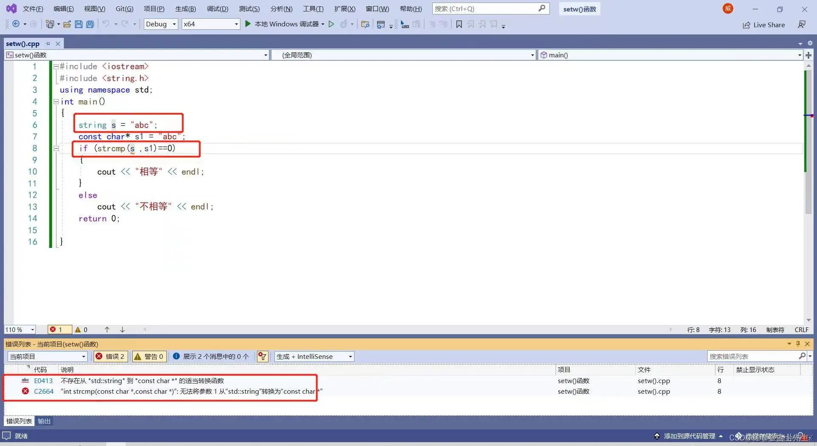This screenshot has height=446, width=817.
Task: Pin the setw().cpp tab with the pin icon
Action: click(x=48, y=43)
